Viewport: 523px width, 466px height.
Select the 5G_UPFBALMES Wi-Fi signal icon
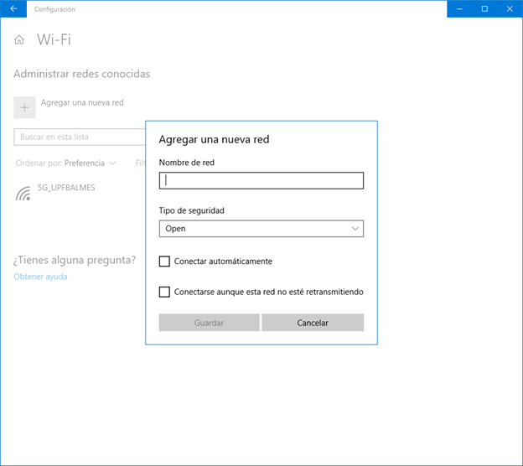[x=23, y=193]
